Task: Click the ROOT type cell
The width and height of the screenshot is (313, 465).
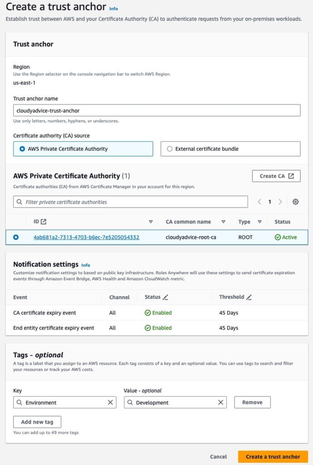Action: 245,237
